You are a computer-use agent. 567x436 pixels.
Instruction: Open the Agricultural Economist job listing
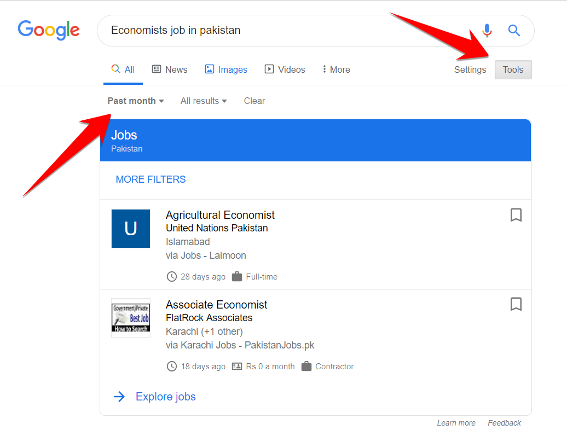coord(220,215)
